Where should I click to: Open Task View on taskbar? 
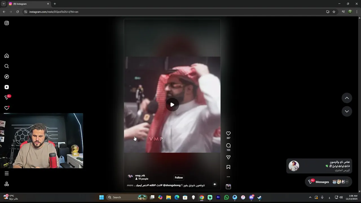tap(152, 197)
